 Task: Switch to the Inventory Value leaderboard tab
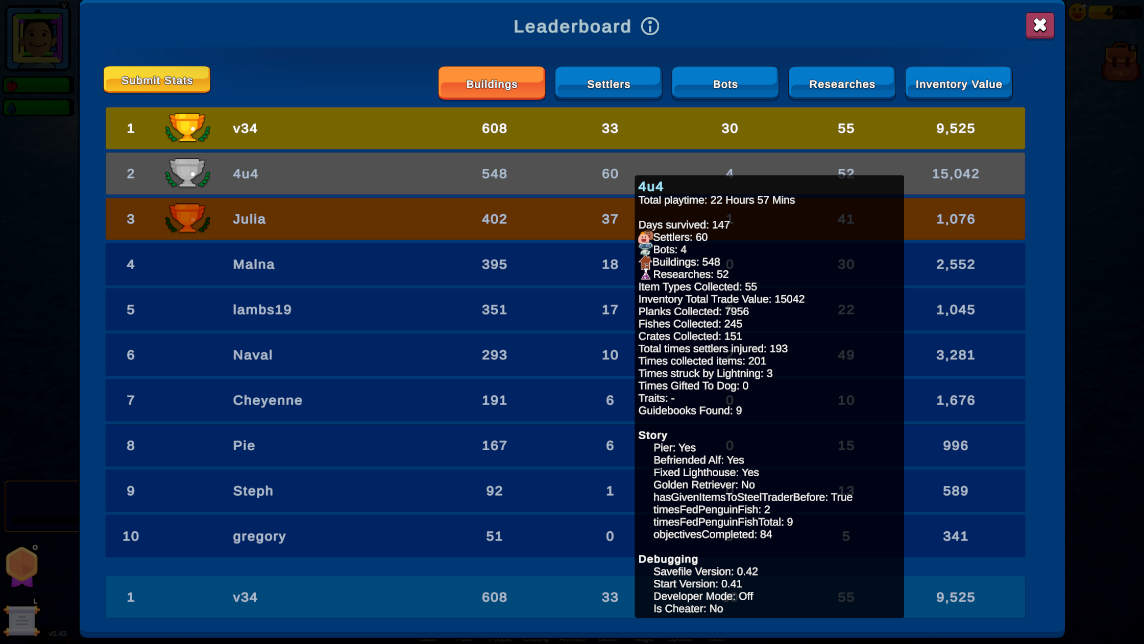click(x=958, y=84)
